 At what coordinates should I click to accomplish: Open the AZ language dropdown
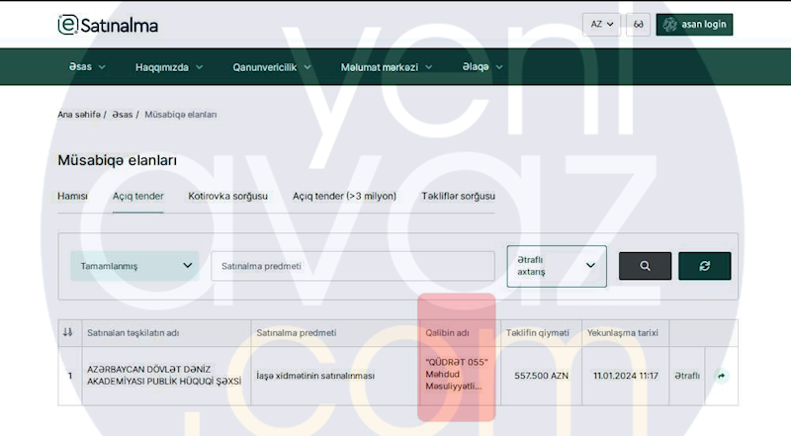click(x=601, y=24)
